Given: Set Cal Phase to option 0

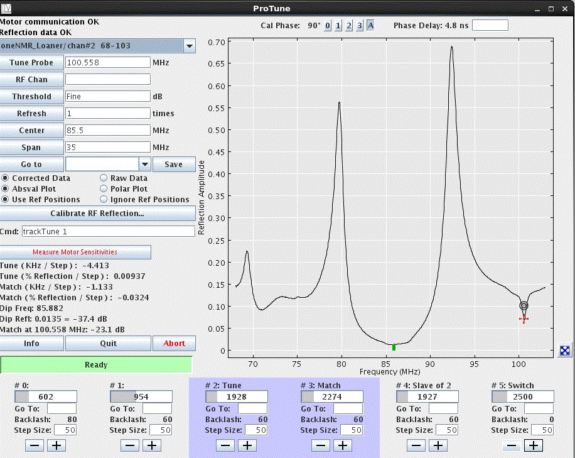Looking at the screenshot, I should (328, 26).
